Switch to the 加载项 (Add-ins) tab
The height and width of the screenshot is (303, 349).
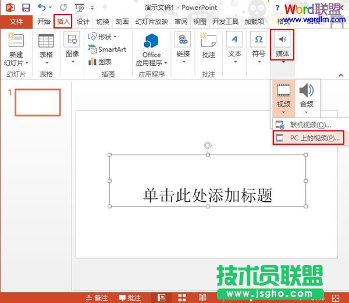pyautogui.click(x=254, y=22)
